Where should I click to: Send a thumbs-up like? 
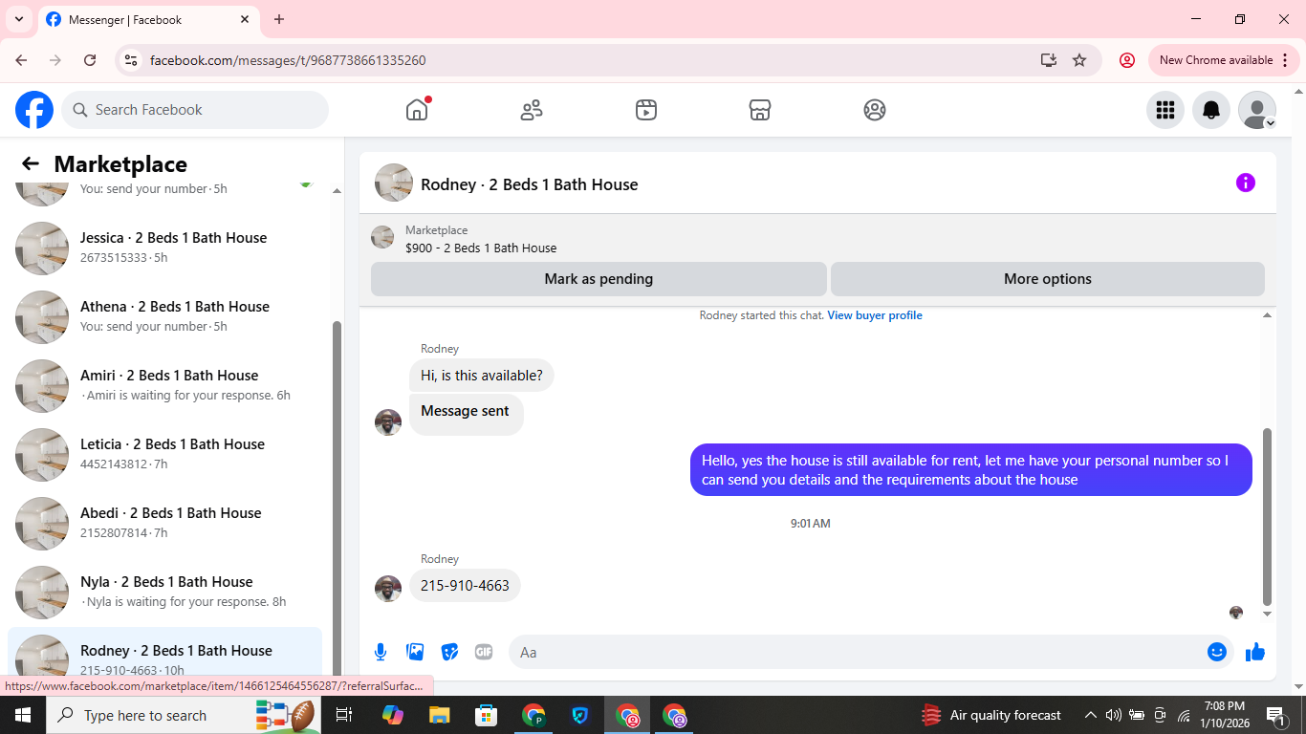(x=1255, y=652)
